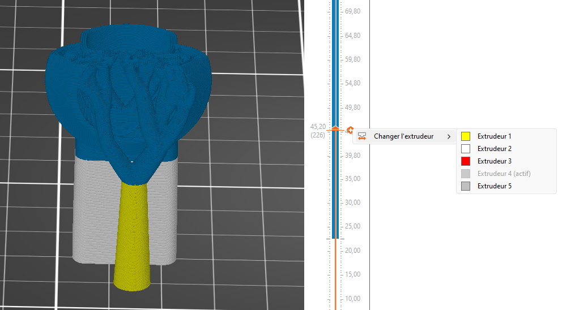575x310 pixels.
Task: Click the blue top cap of the model
Action: click(127, 38)
